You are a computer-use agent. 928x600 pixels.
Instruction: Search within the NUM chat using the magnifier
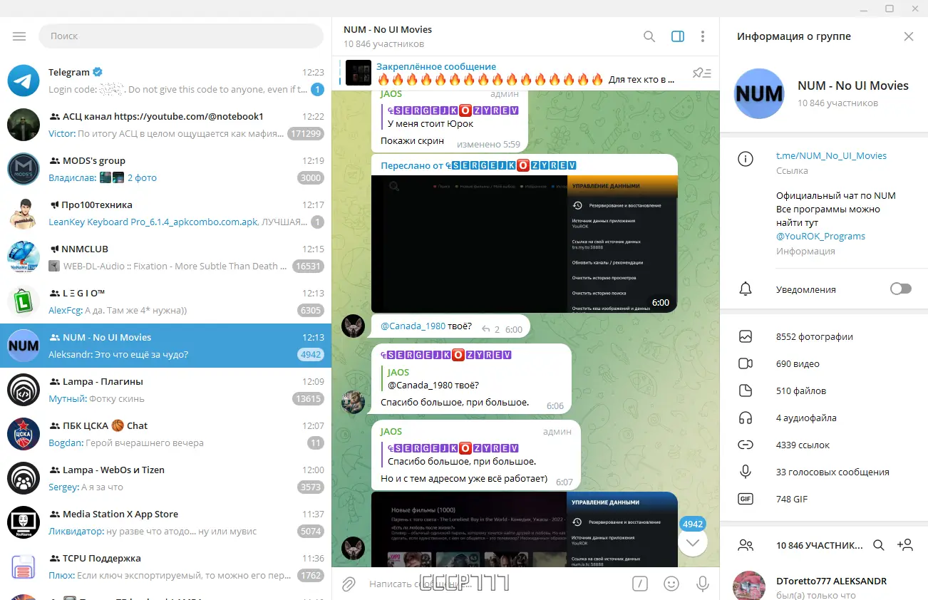click(x=649, y=36)
